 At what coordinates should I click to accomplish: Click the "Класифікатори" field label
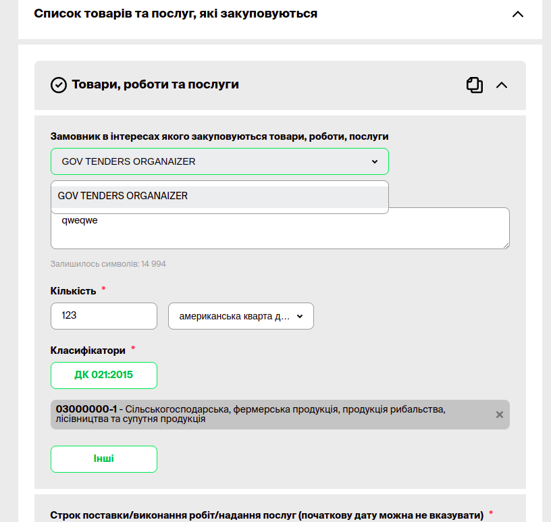pos(88,350)
